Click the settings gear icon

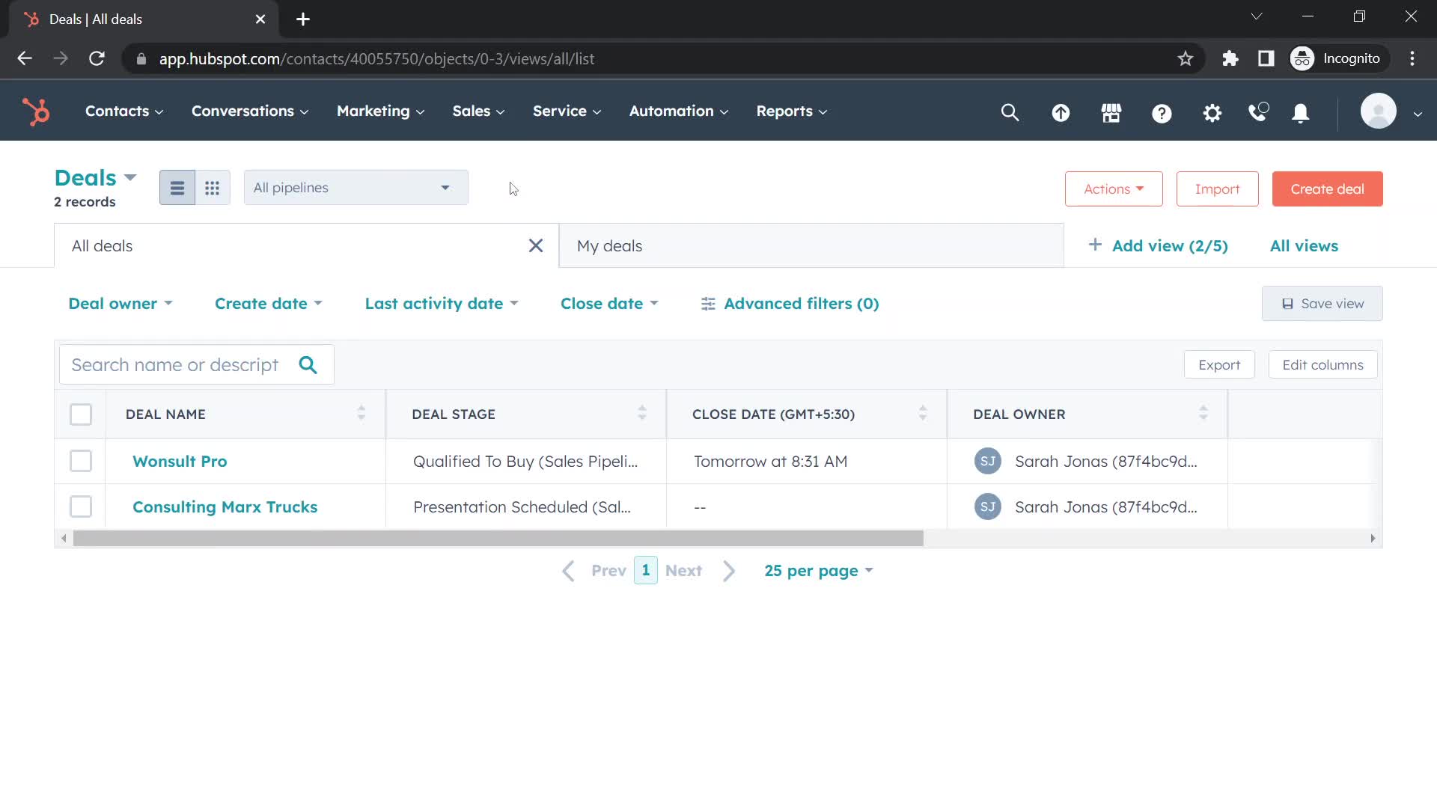[1212, 111]
